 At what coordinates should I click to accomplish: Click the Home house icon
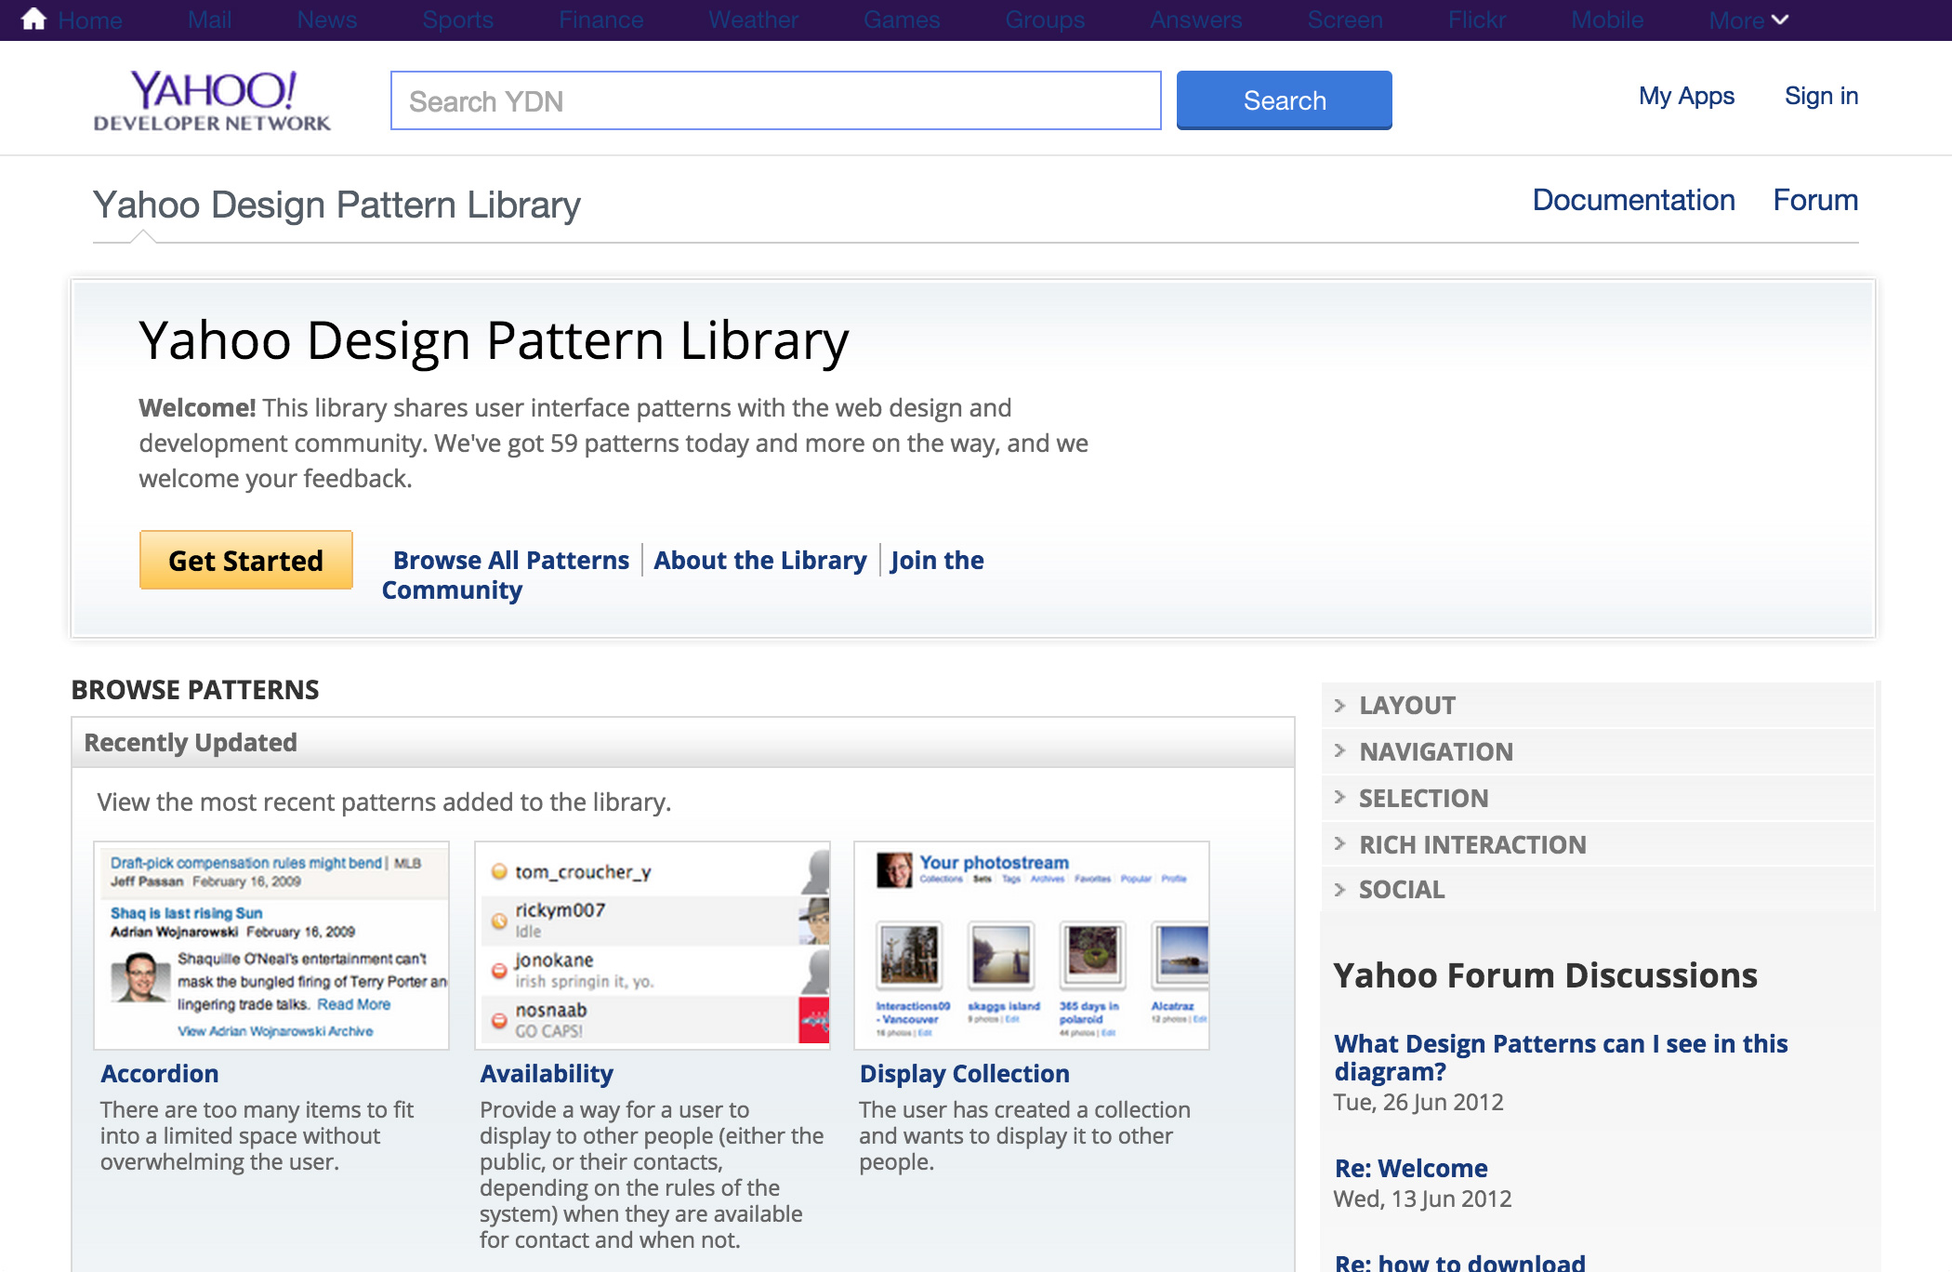[x=33, y=20]
